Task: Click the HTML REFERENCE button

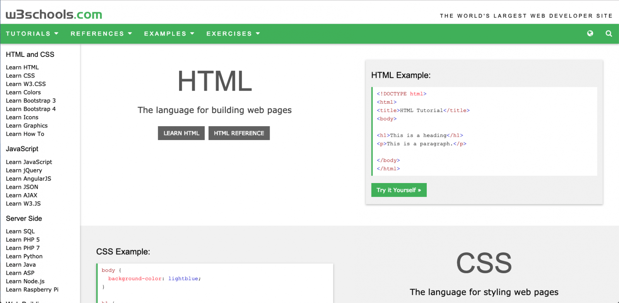Action: point(239,133)
